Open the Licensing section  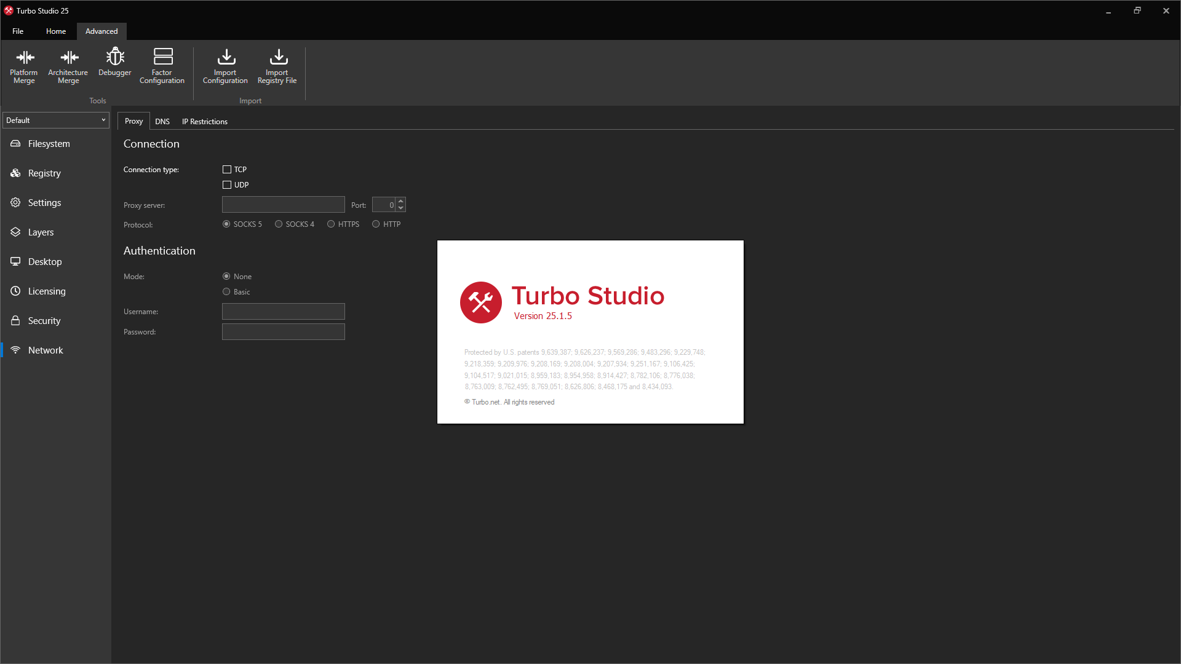[56, 291]
